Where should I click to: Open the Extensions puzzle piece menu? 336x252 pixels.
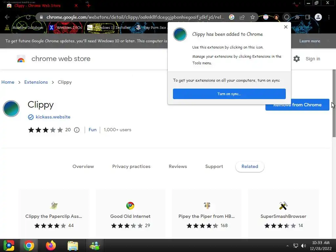click(297, 17)
